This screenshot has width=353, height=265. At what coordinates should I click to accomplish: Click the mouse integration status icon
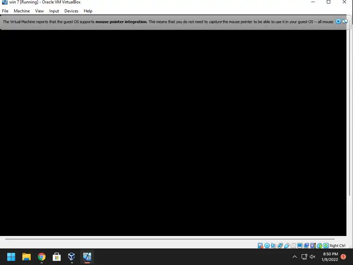(x=319, y=246)
